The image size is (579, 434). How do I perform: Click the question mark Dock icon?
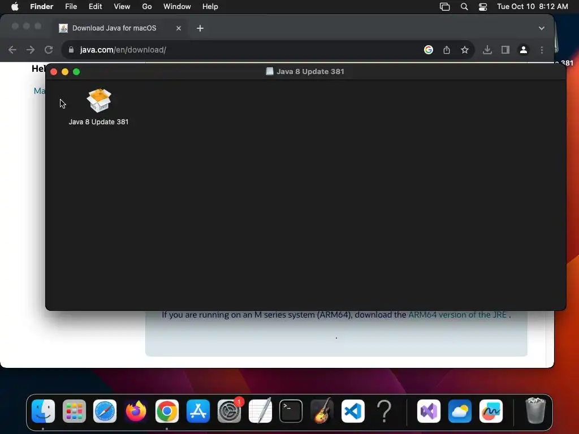pyautogui.click(x=384, y=411)
